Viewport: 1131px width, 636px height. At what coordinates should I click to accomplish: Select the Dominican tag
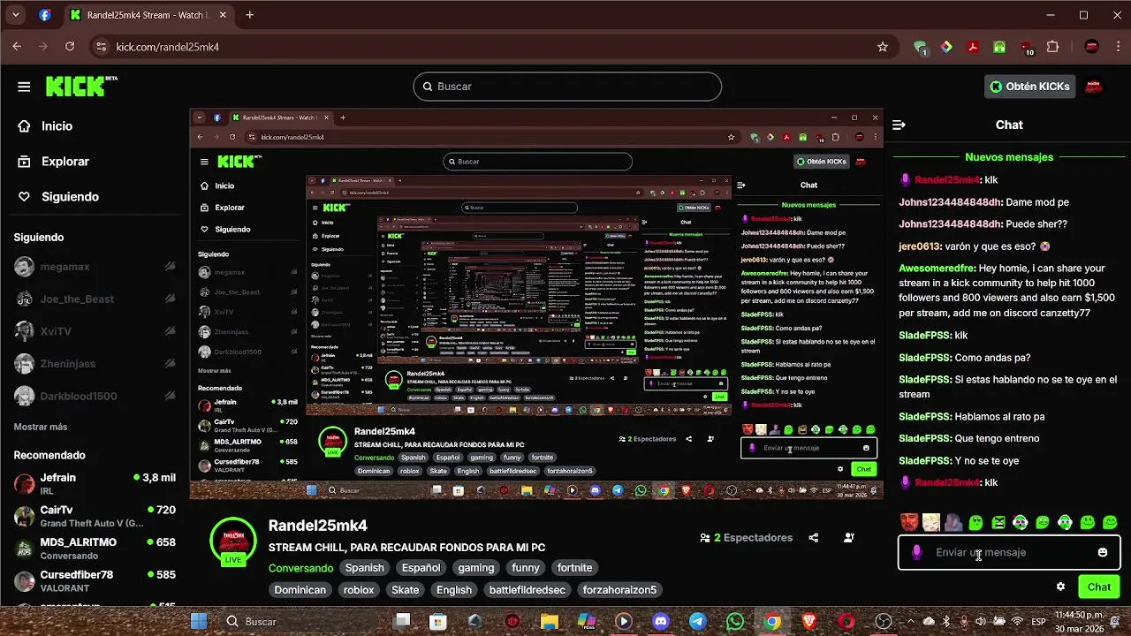pos(300,590)
